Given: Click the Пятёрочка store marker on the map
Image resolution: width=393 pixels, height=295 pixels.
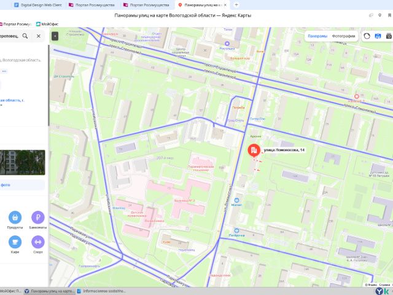Looking at the screenshot, I should click(x=236, y=230).
